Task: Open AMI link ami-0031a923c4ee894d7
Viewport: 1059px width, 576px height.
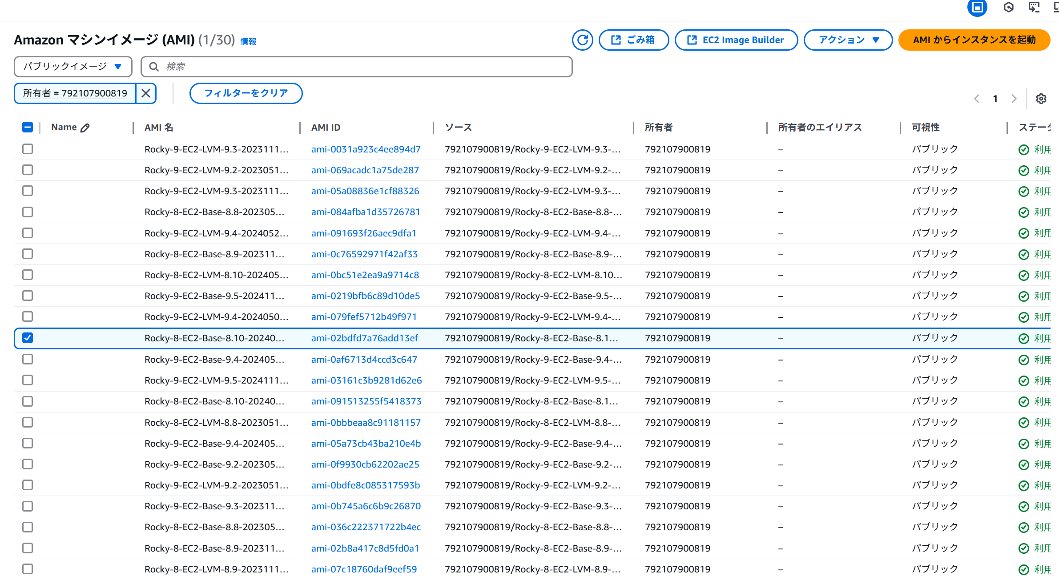Action: point(366,149)
